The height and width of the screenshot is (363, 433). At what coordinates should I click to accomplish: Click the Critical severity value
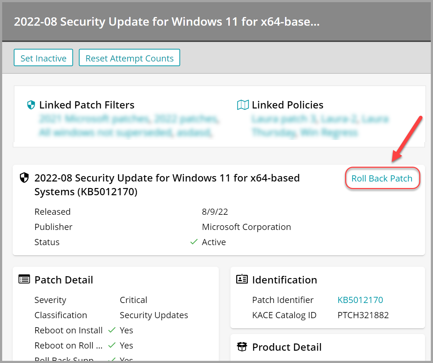point(133,300)
